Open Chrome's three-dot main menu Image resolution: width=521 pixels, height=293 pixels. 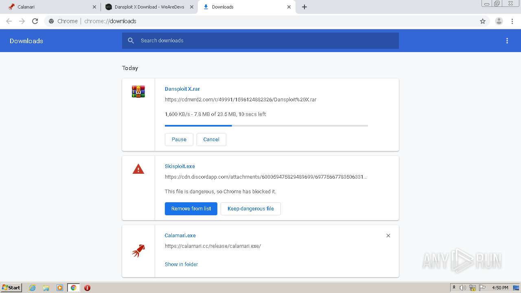pyautogui.click(x=512, y=21)
